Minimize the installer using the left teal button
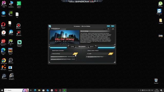164x92 pixels. tap(108, 26)
